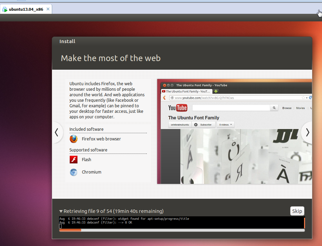Go to the next slide with right arrow
The image size is (322, 246).
307,132
